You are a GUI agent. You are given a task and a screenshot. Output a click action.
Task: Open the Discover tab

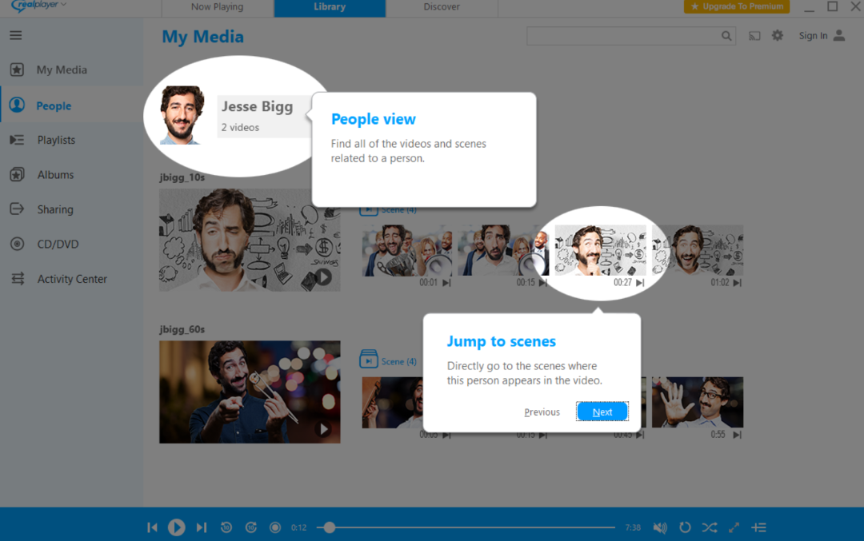pos(442,8)
